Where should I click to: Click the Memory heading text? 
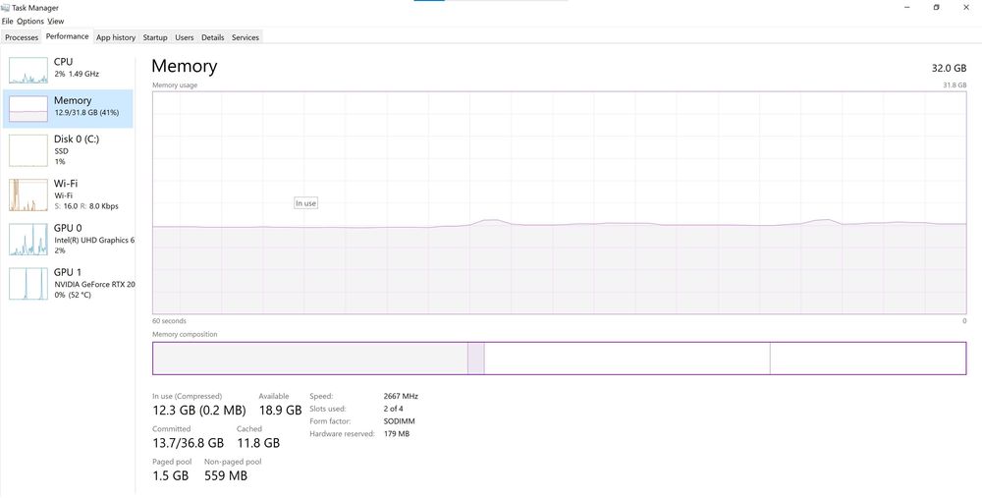(x=185, y=66)
